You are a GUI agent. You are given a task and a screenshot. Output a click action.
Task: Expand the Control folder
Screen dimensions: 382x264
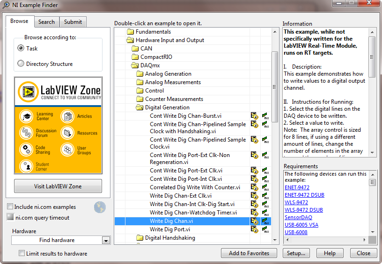coord(140,91)
